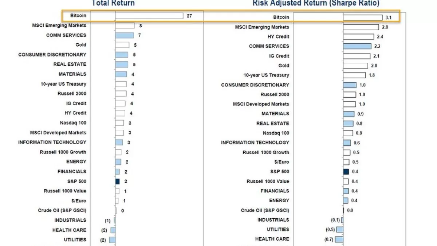The width and height of the screenshot is (437, 246).
Task: Click the REAL ESTATE blue bar in Total Return
Action: pyautogui.click(x=122, y=65)
